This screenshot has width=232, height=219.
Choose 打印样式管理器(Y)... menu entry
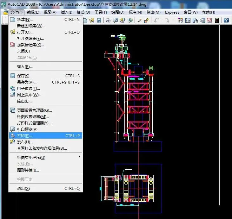click(x=46, y=123)
